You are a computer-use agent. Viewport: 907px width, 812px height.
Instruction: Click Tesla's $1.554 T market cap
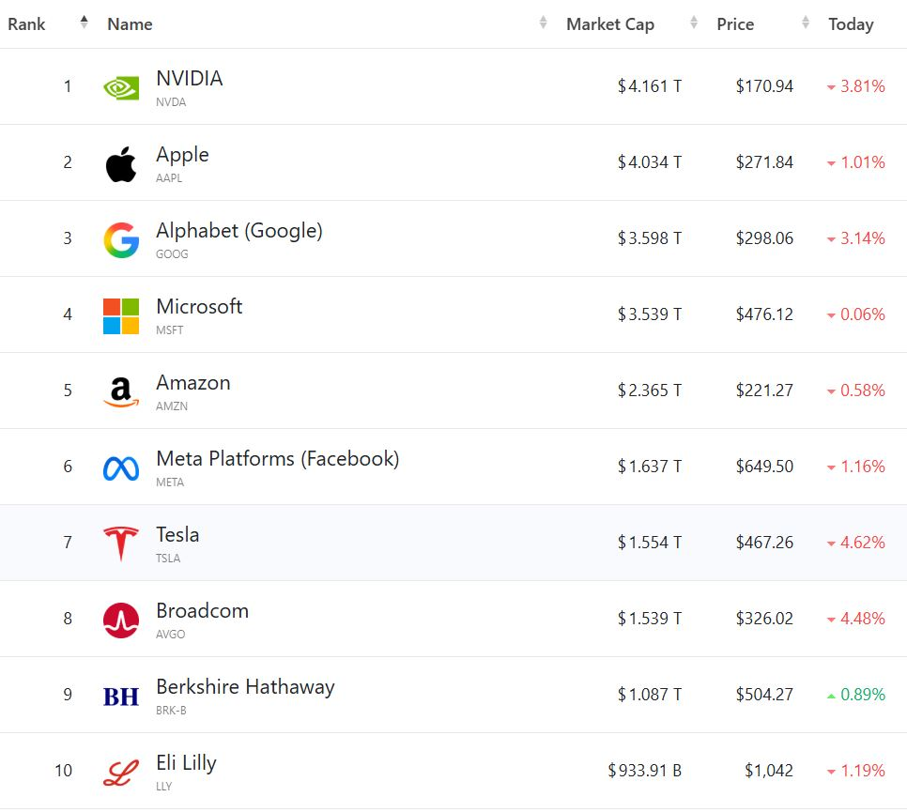point(650,543)
